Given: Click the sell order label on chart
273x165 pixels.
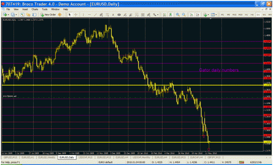Looking at the screenshot, I should (x=10, y=96).
